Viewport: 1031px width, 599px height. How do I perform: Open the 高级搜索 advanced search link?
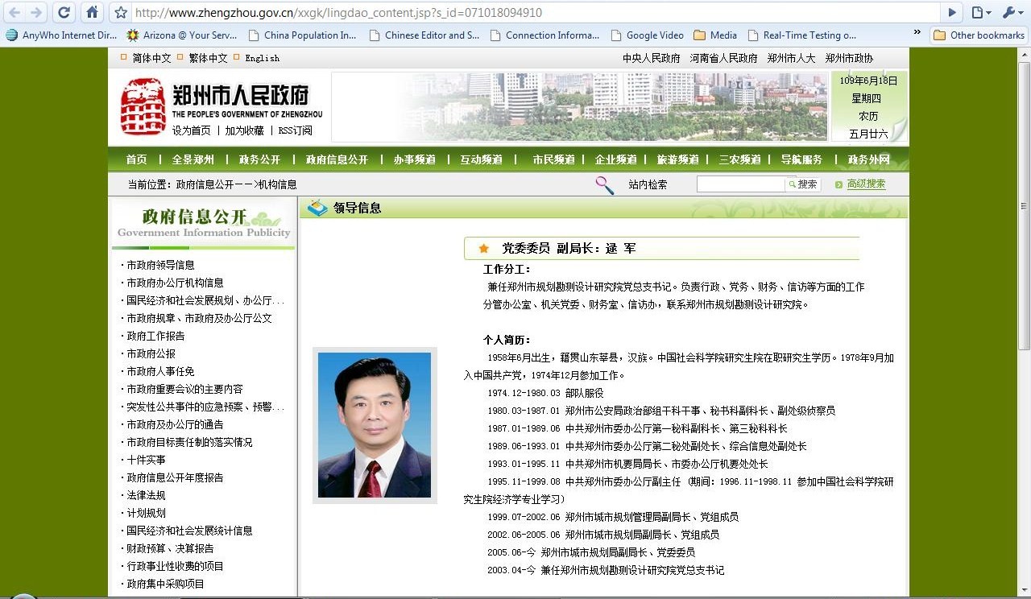point(865,184)
